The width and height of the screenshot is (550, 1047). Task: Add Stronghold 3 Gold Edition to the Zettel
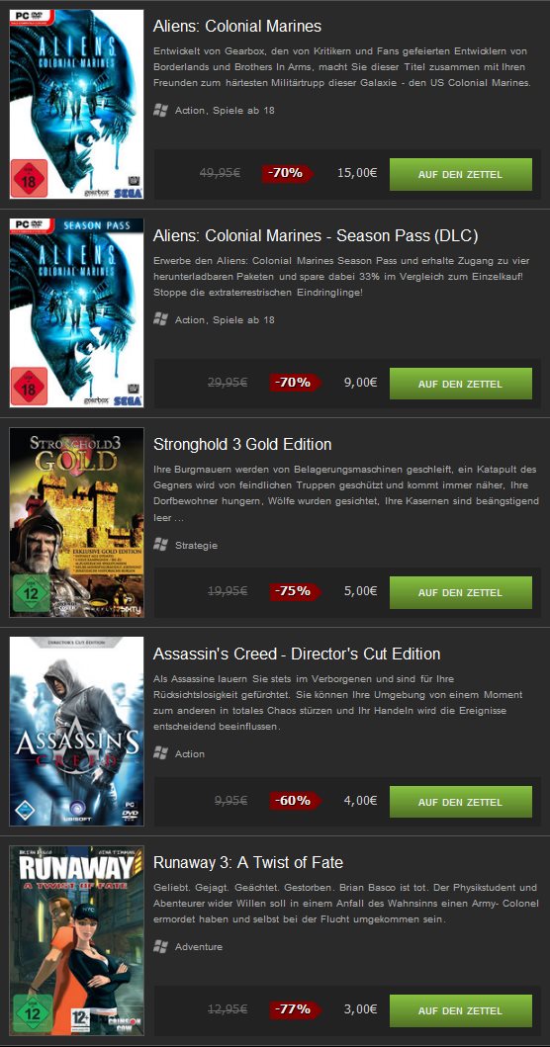click(460, 592)
